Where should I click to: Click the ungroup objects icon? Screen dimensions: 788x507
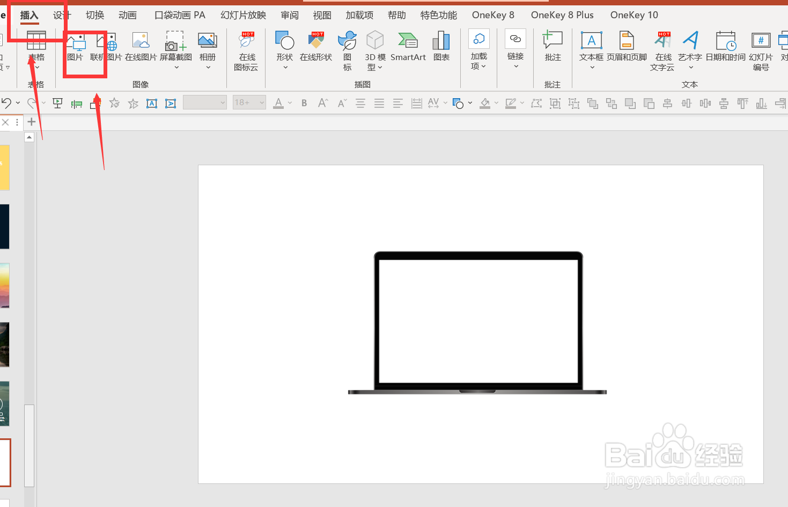[574, 104]
